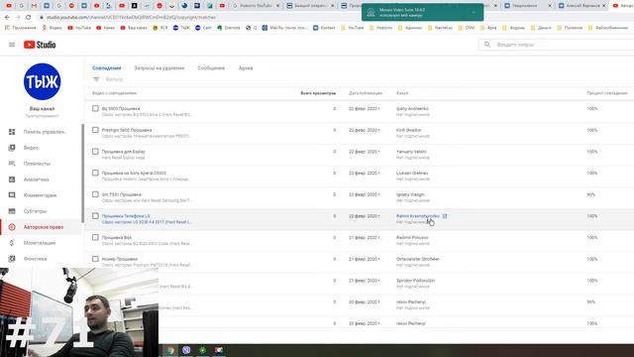The image size is (634, 357).
Task: Expand the Новости bookmarks folder
Action: pyautogui.click(x=380, y=28)
